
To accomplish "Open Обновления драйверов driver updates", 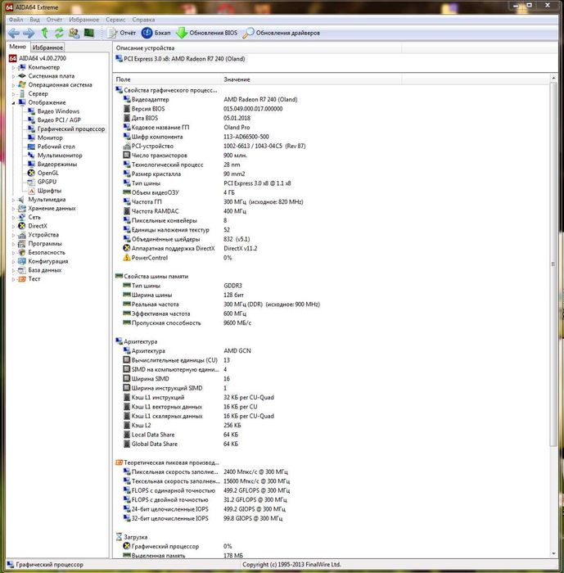I will click(282, 33).
